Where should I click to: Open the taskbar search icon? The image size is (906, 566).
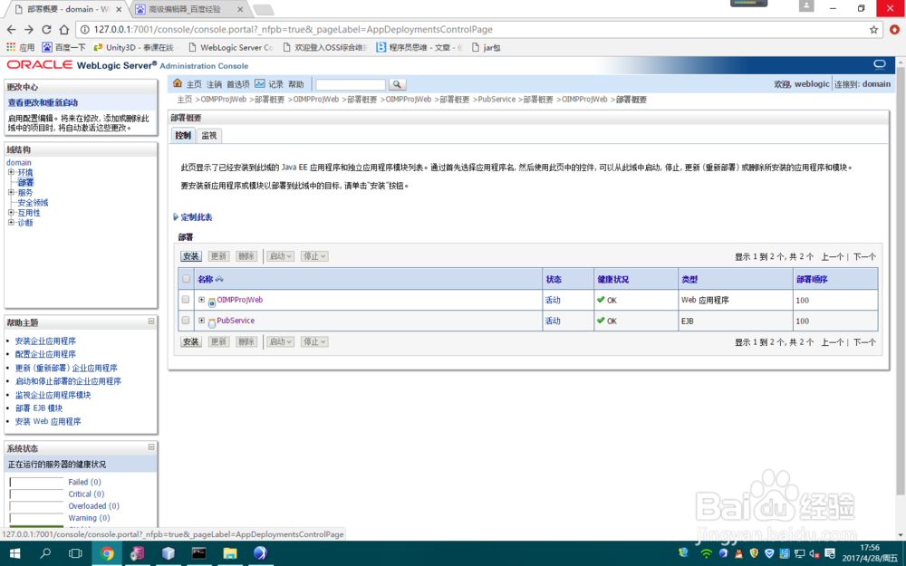[x=45, y=553]
